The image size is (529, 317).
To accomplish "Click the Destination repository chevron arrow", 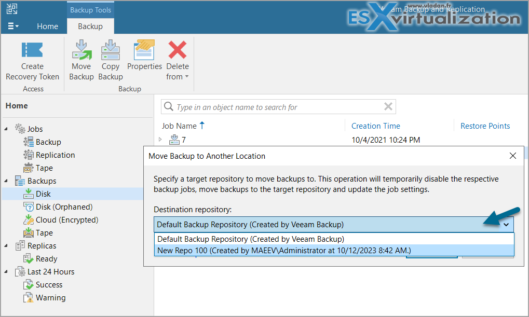I will coord(506,225).
